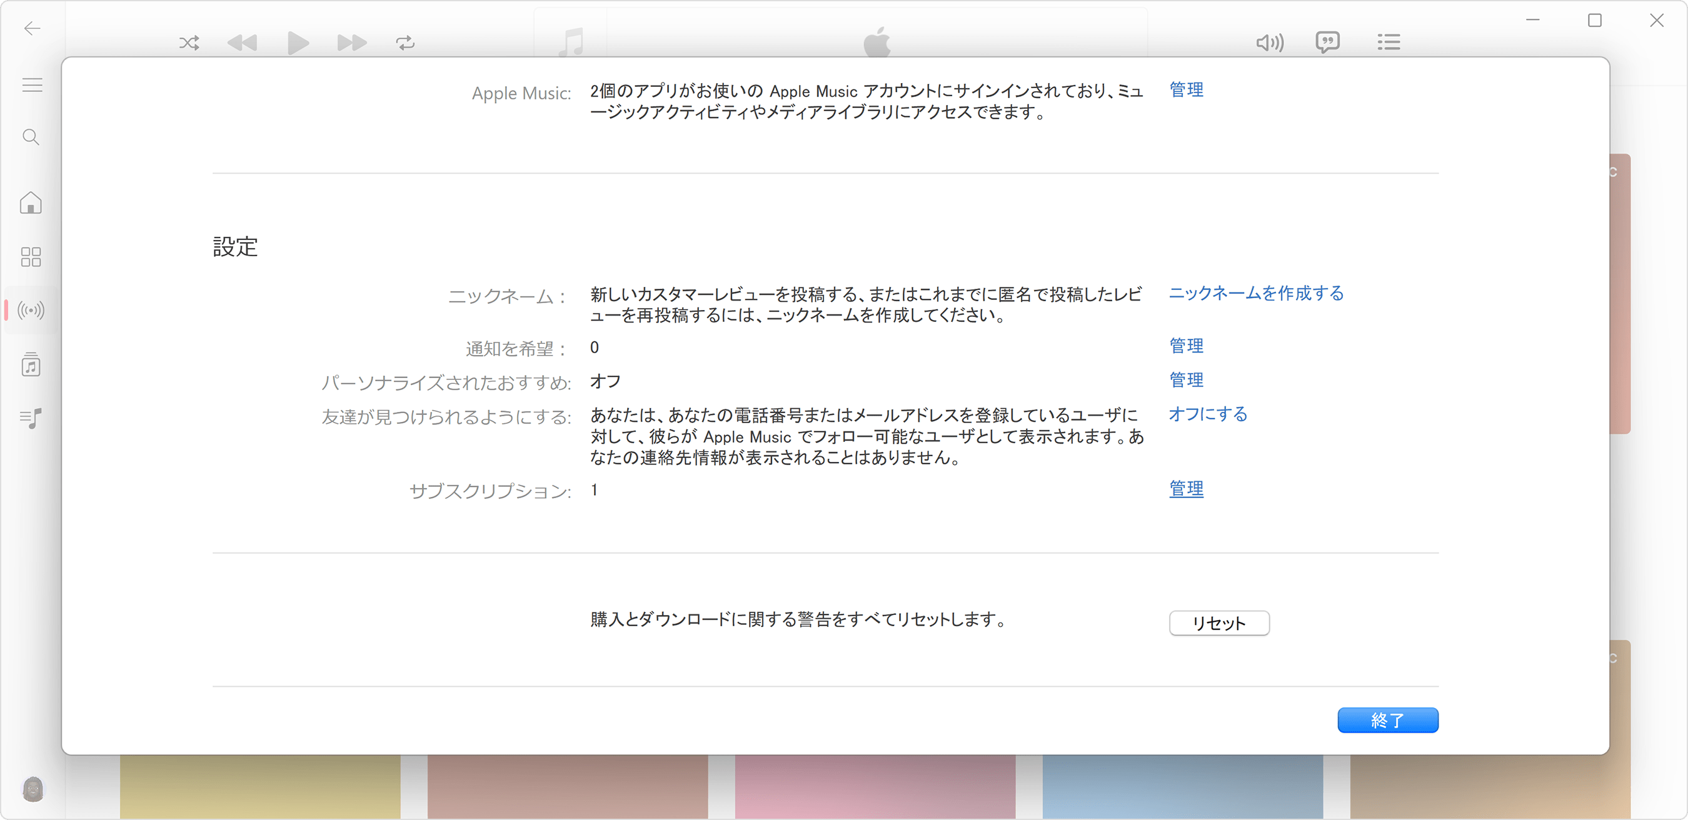Go to the previous track
The width and height of the screenshot is (1688, 820).
(x=242, y=42)
